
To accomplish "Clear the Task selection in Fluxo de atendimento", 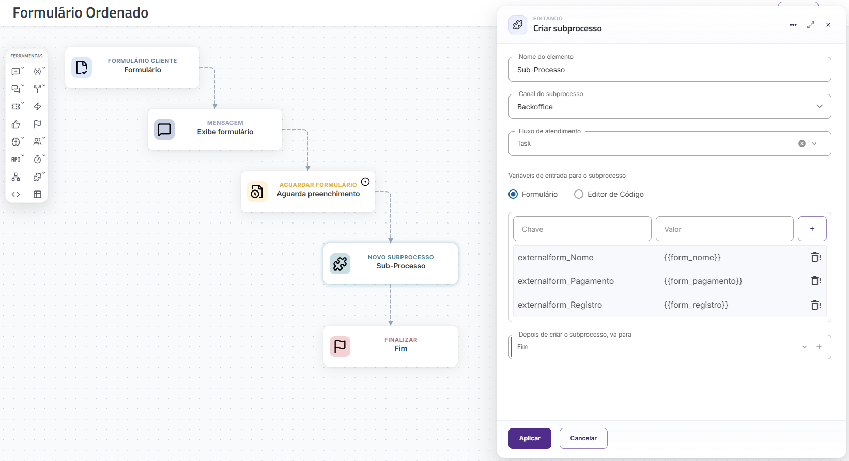I will pyautogui.click(x=802, y=144).
